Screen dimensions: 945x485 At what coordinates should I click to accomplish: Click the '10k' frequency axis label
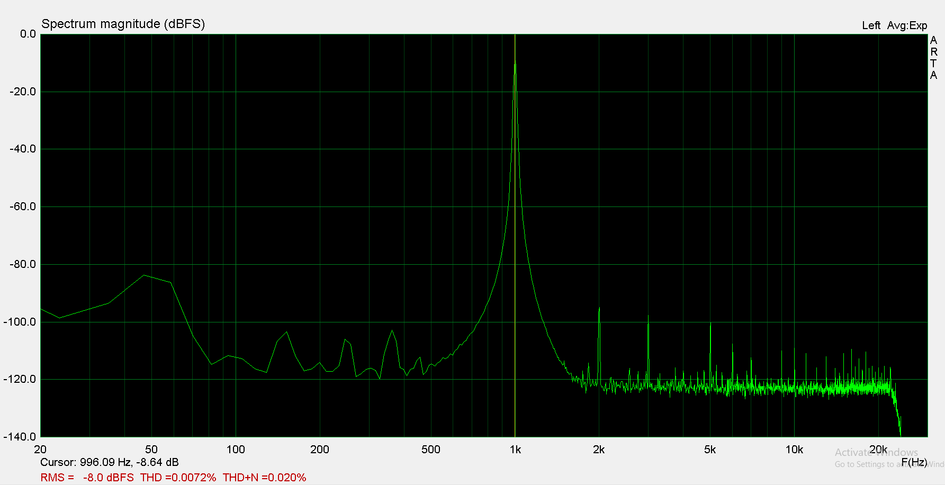click(794, 450)
